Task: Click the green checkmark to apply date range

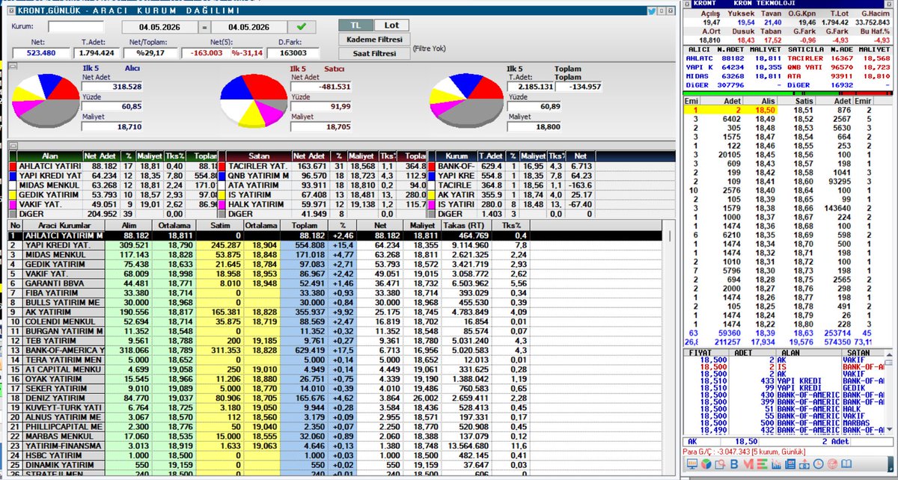Action: click(301, 27)
